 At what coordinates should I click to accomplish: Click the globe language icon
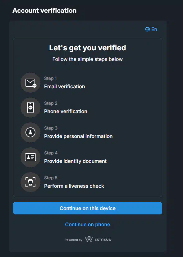pos(148,29)
